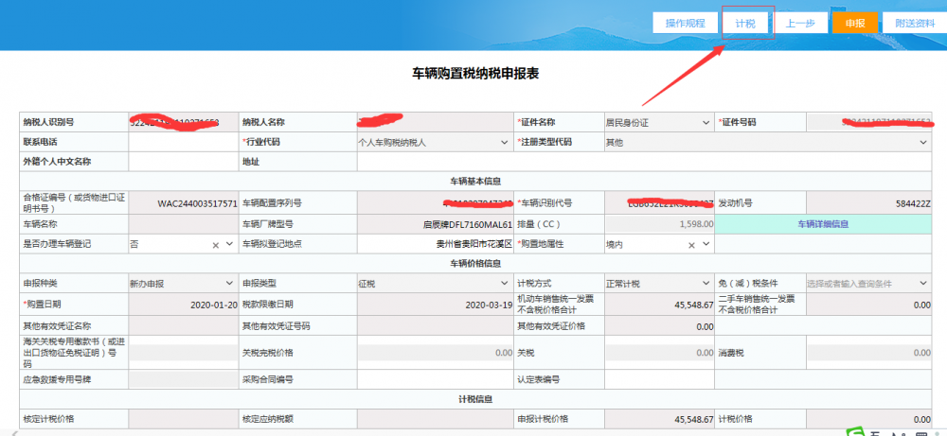Open the 车辆详细信息 link

click(822, 224)
